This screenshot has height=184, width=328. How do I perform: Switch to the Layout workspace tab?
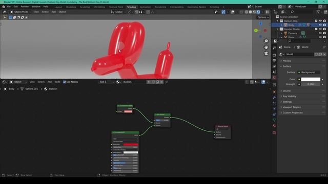[x=58, y=7]
